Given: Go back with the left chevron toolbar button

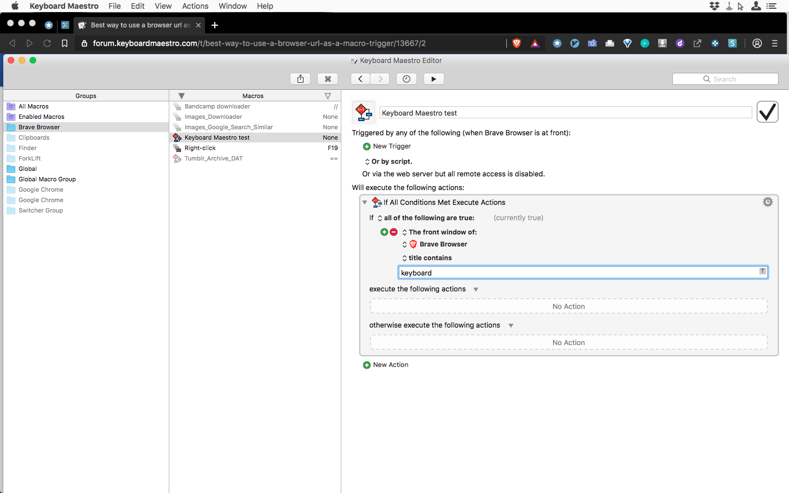Looking at the screenshot, I should (360, 79).
